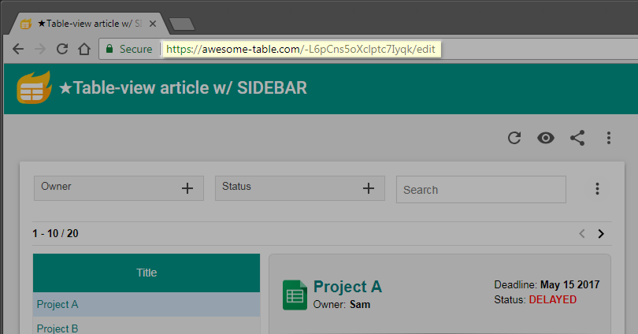Select the awesome-table.com URL in address bar
This screenshot has width=638, height=334.
301,49
